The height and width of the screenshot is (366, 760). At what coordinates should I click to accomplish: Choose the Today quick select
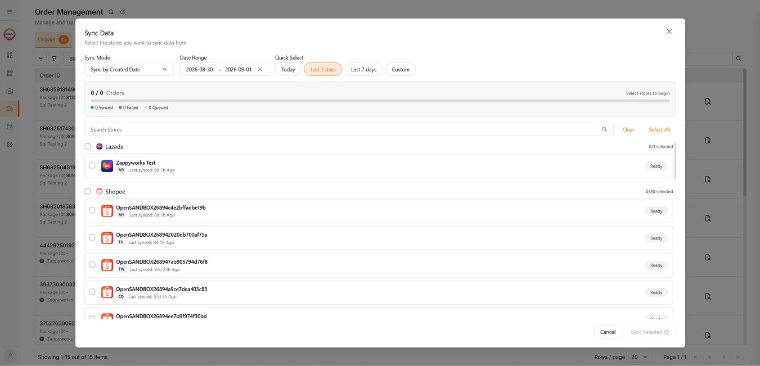288,70
